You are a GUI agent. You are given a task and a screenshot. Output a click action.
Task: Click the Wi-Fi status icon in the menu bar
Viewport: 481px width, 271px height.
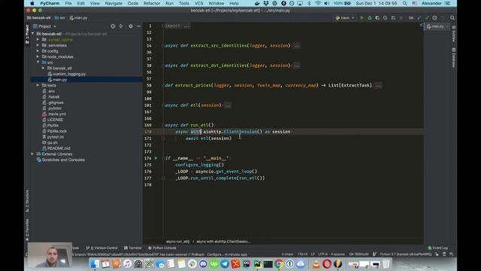(x=318, y=3)
